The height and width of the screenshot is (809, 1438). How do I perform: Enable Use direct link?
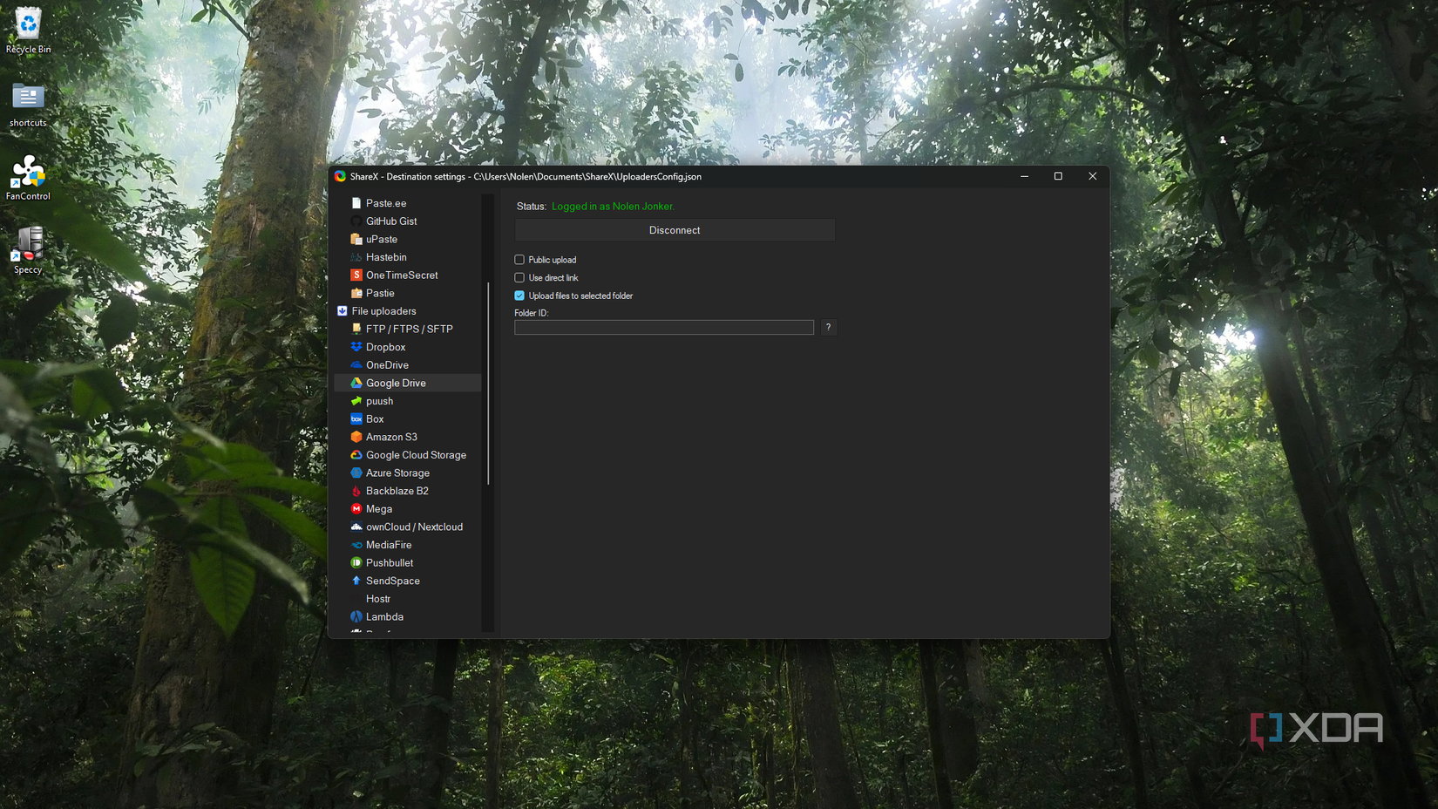coord(519,277)
